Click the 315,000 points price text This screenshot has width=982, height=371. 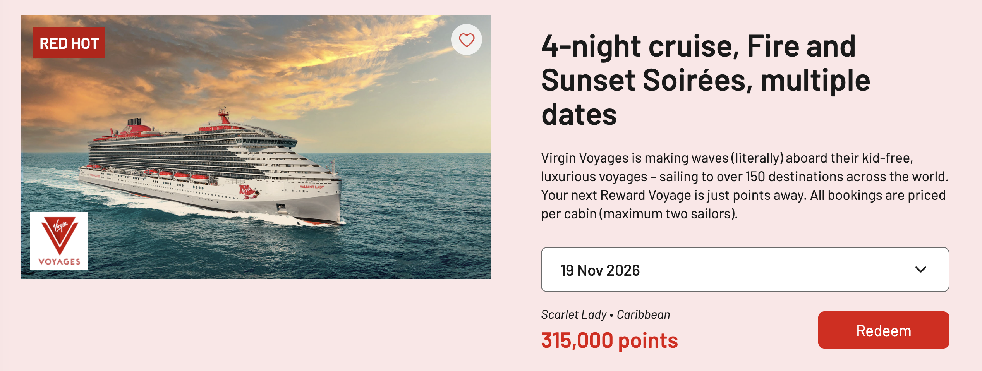[609, 340]
